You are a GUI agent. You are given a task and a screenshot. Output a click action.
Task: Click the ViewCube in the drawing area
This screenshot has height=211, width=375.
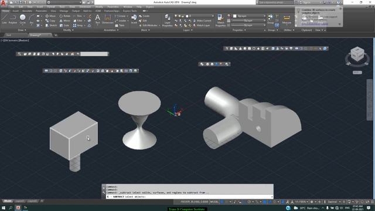click(357, 55)
